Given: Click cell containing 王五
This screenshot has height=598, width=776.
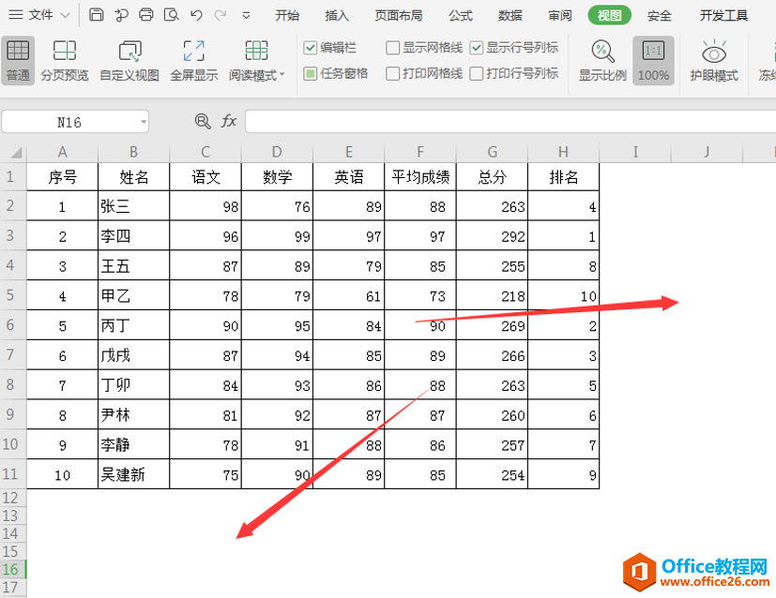Looking at the screenshot, I should [133, 266].
